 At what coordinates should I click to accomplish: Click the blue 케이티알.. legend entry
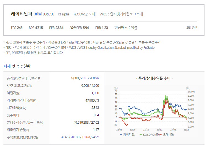127,134
